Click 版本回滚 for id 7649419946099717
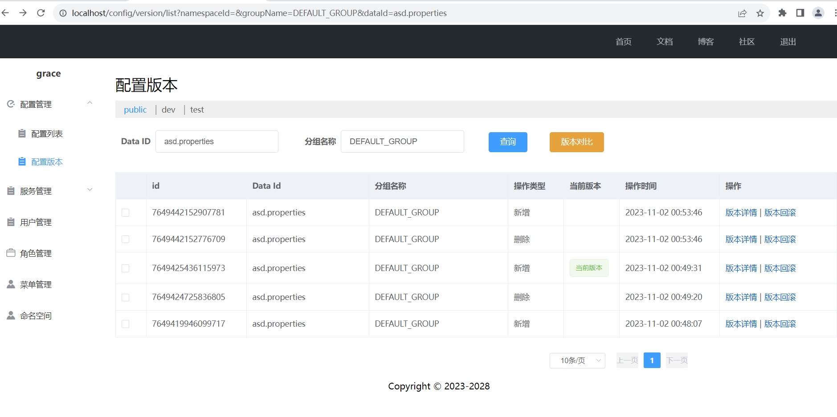Screen dimensions: 837x417 [x=780, y=324]
